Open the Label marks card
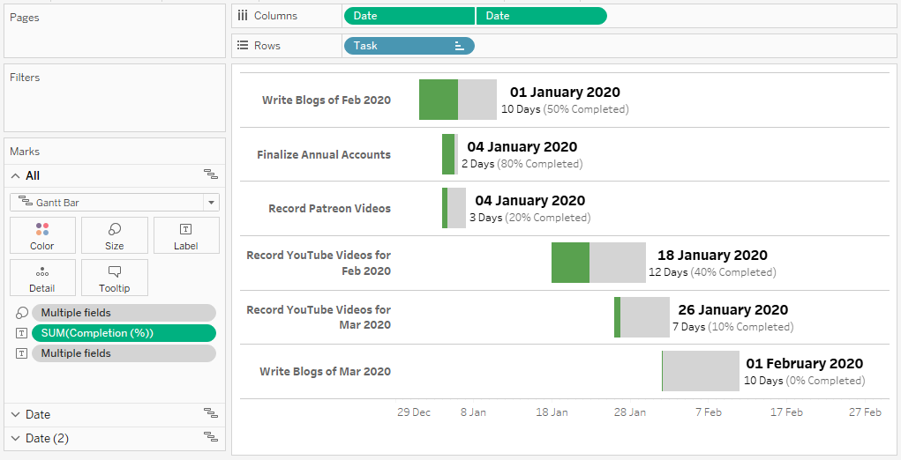 click(185, 235)
